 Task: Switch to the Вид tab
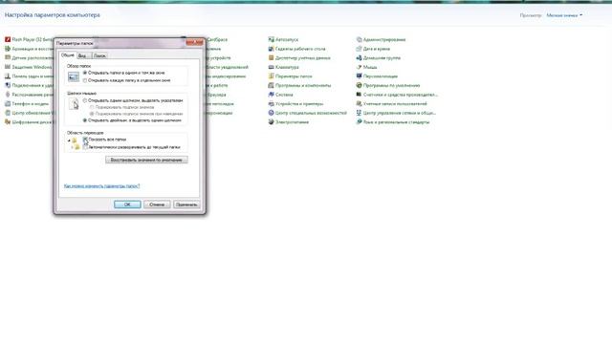(x=82, y=55)
